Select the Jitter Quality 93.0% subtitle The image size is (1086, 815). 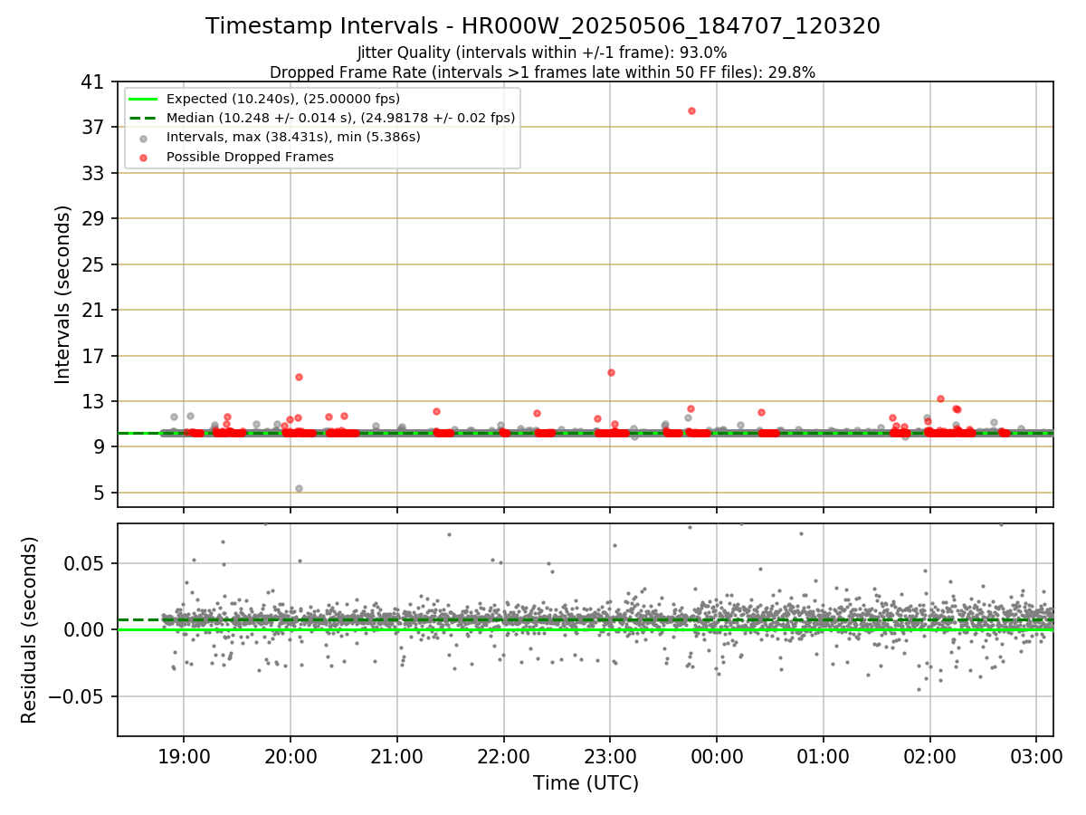[542, 53]
